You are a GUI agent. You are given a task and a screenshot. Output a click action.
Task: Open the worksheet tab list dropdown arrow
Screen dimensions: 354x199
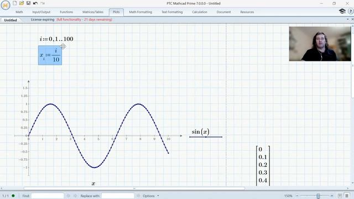[348, 19]
